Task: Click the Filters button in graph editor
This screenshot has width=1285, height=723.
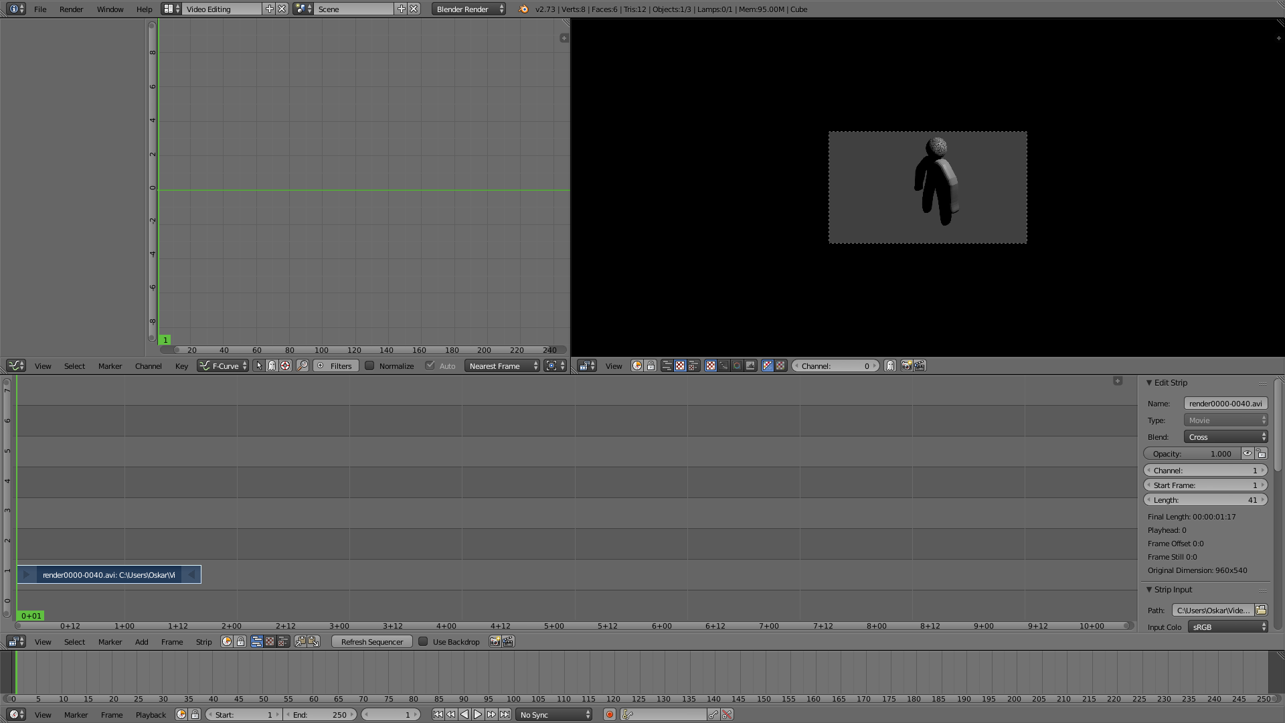Action: 335,366
